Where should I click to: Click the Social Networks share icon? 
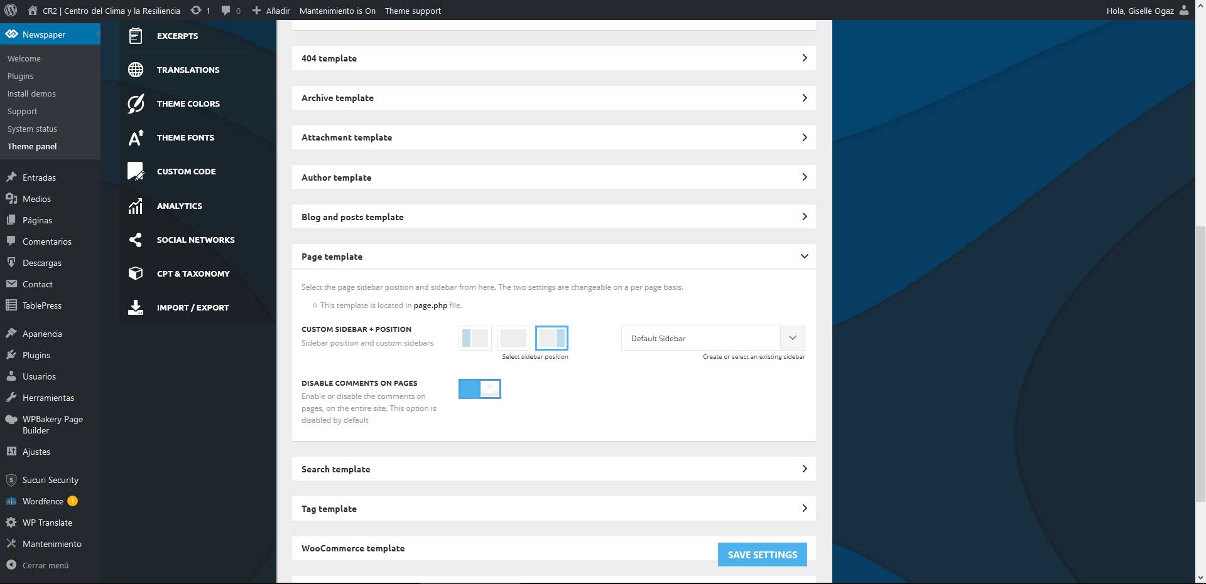[136, 240]
